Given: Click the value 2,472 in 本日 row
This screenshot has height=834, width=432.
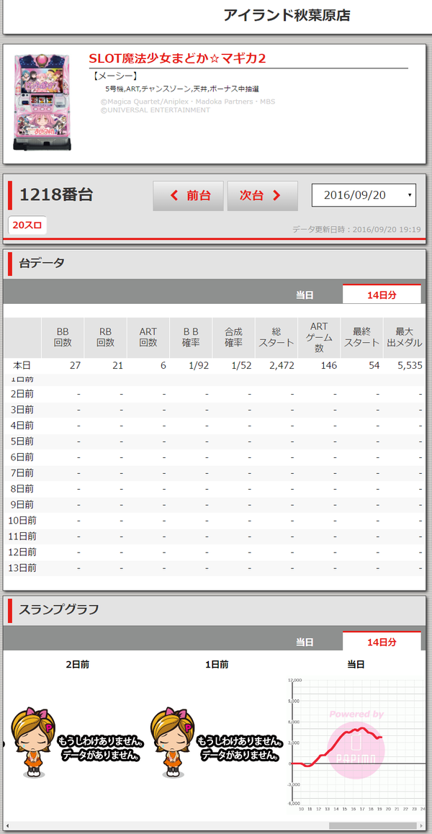Looking at the screenshot, I should (x=282, y=366).
